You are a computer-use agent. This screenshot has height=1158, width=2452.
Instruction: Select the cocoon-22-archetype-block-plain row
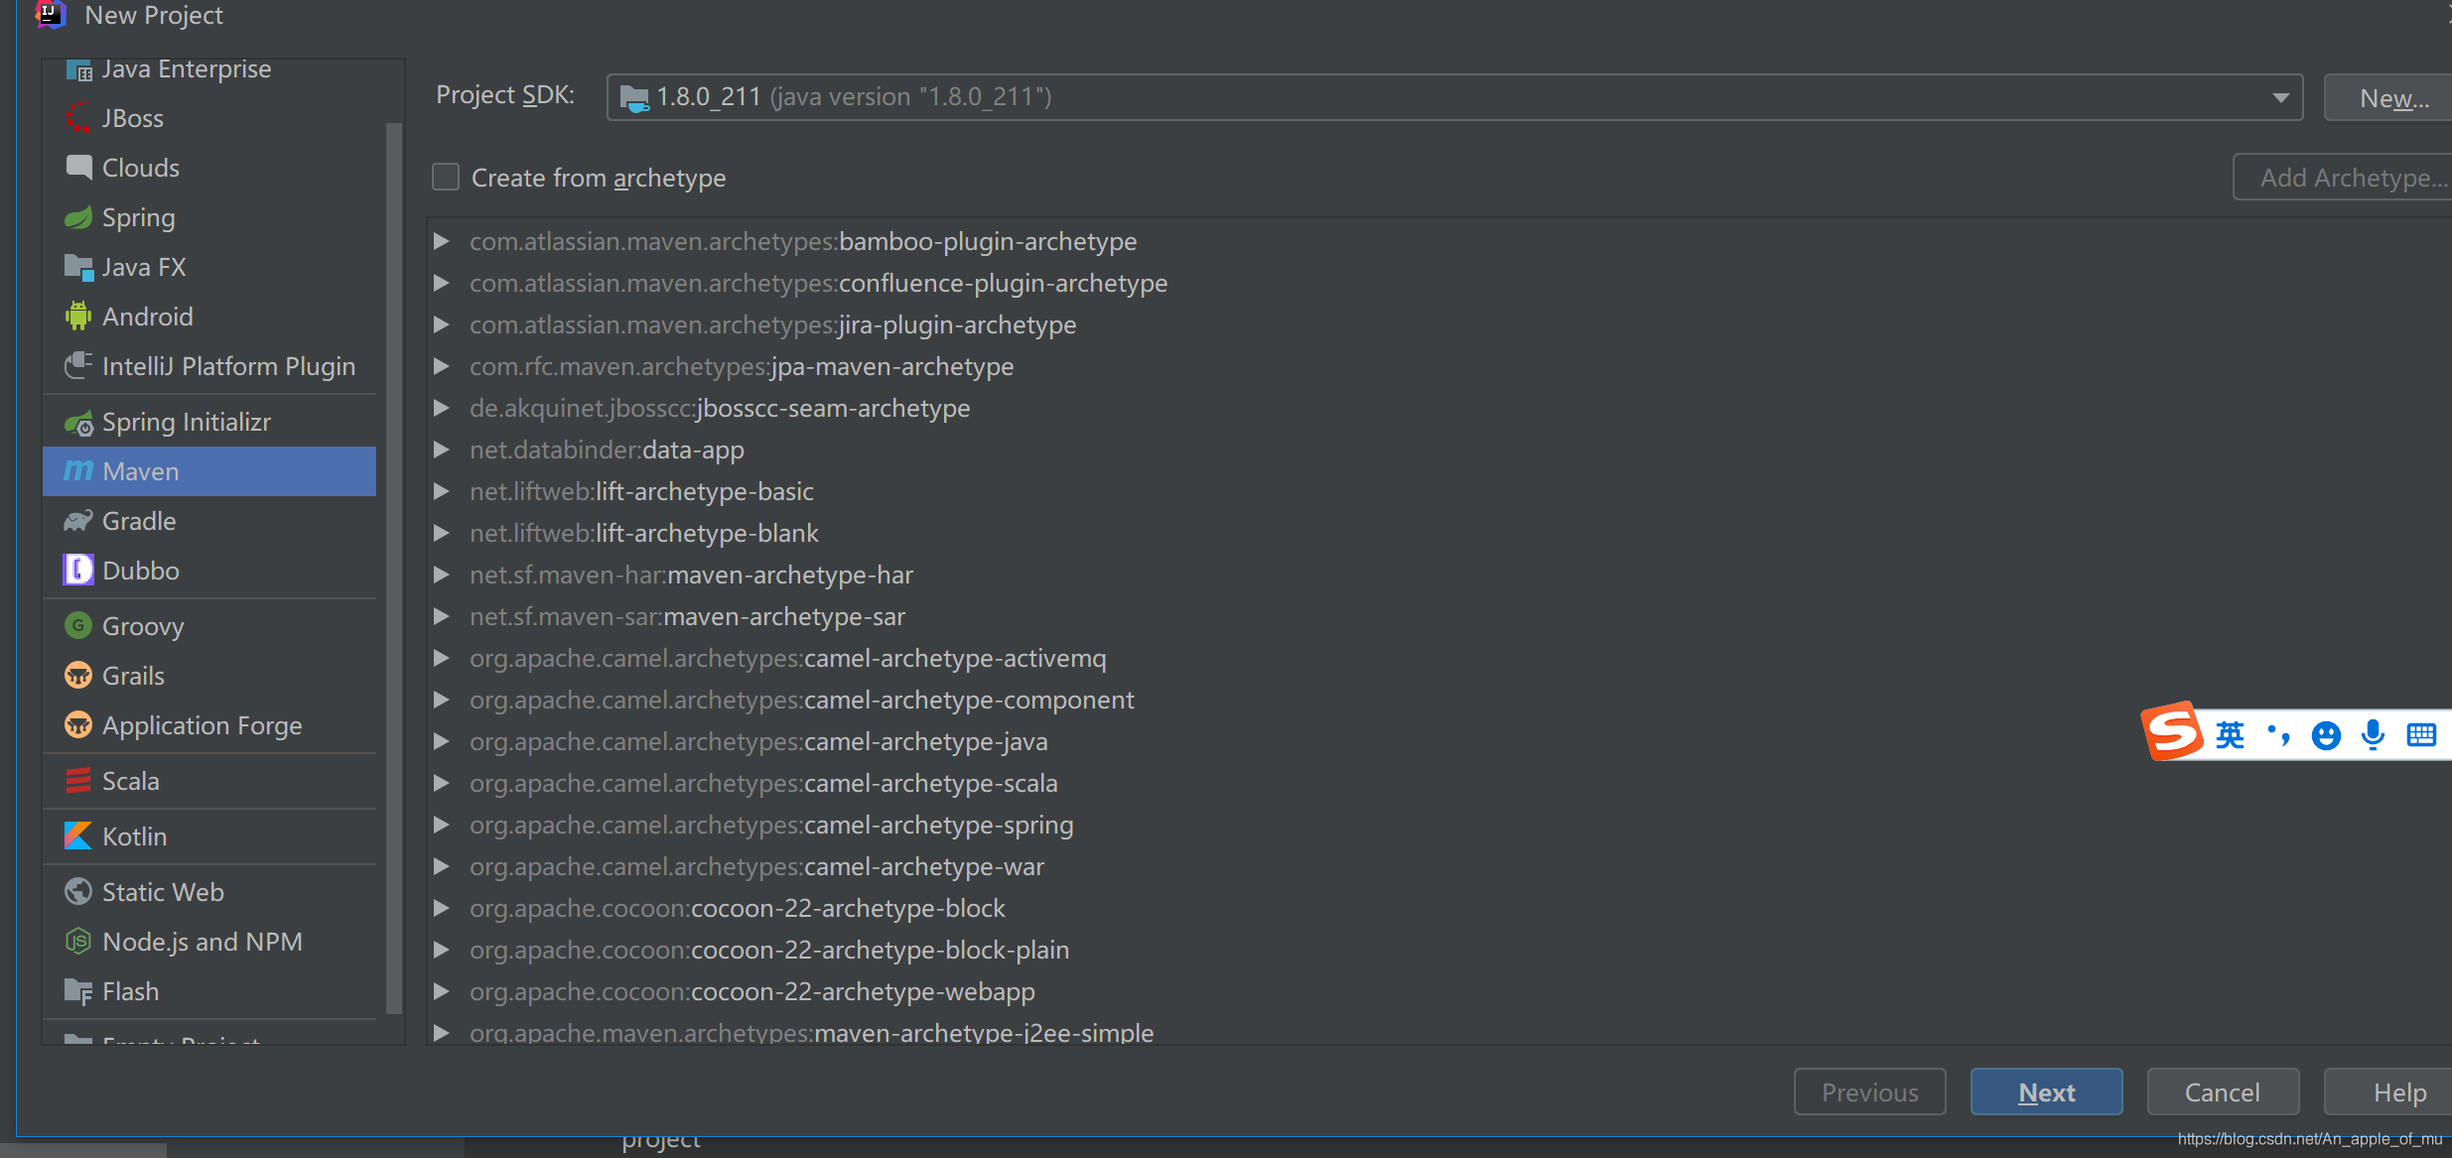pyautogui.click(x=1439, y=950)
